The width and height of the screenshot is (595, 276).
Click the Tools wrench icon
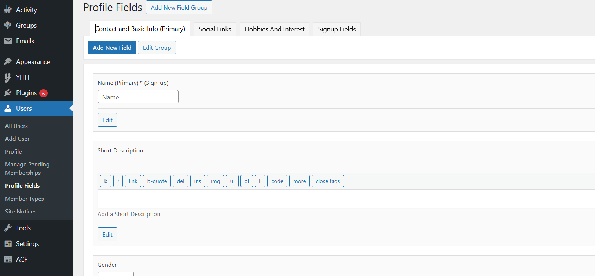8,228
